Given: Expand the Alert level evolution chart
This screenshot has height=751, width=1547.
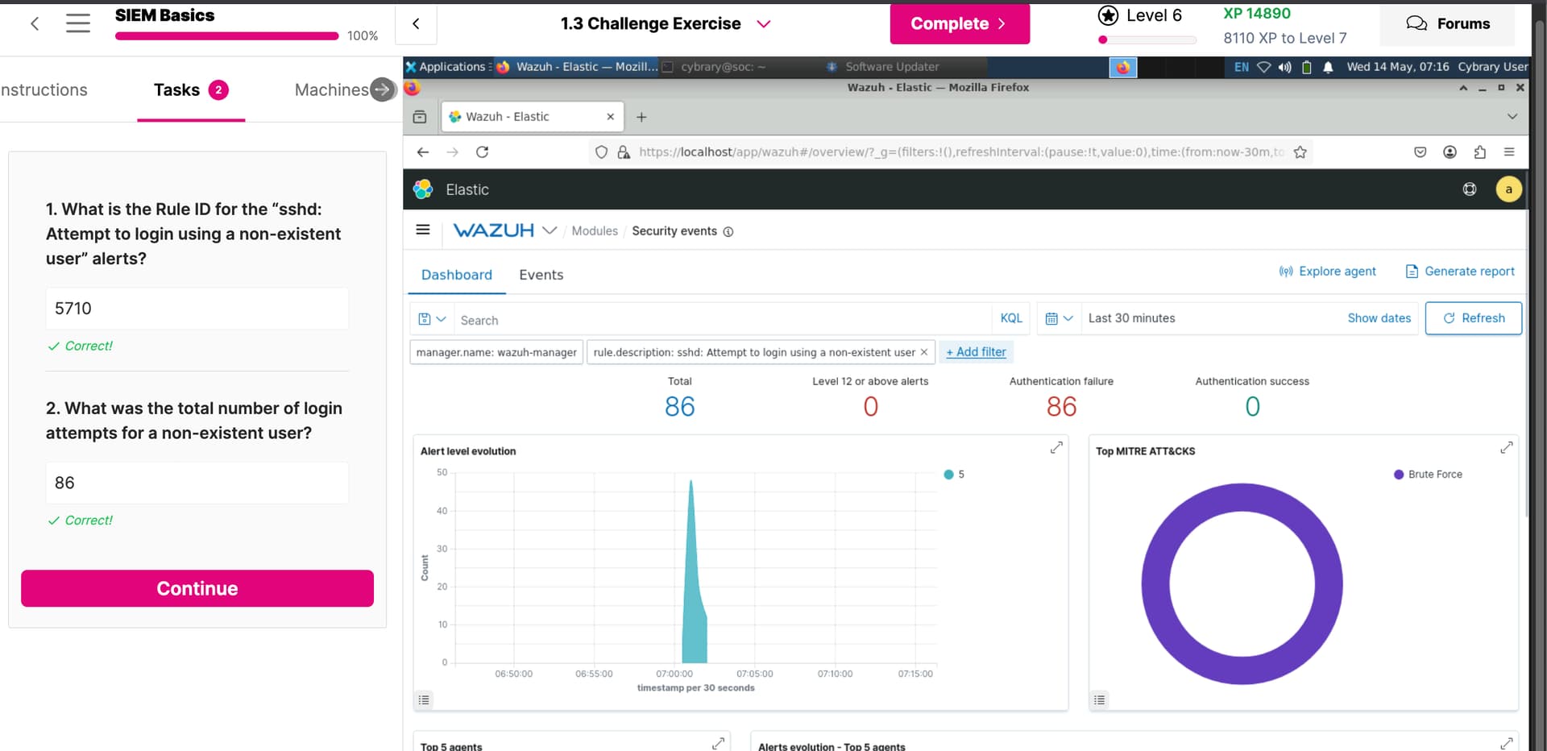Looking at the screenshot, I should pyautogui.click(x=1056, y=447).
